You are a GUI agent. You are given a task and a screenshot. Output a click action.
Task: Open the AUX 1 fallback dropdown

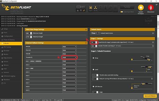coord(69,61)
